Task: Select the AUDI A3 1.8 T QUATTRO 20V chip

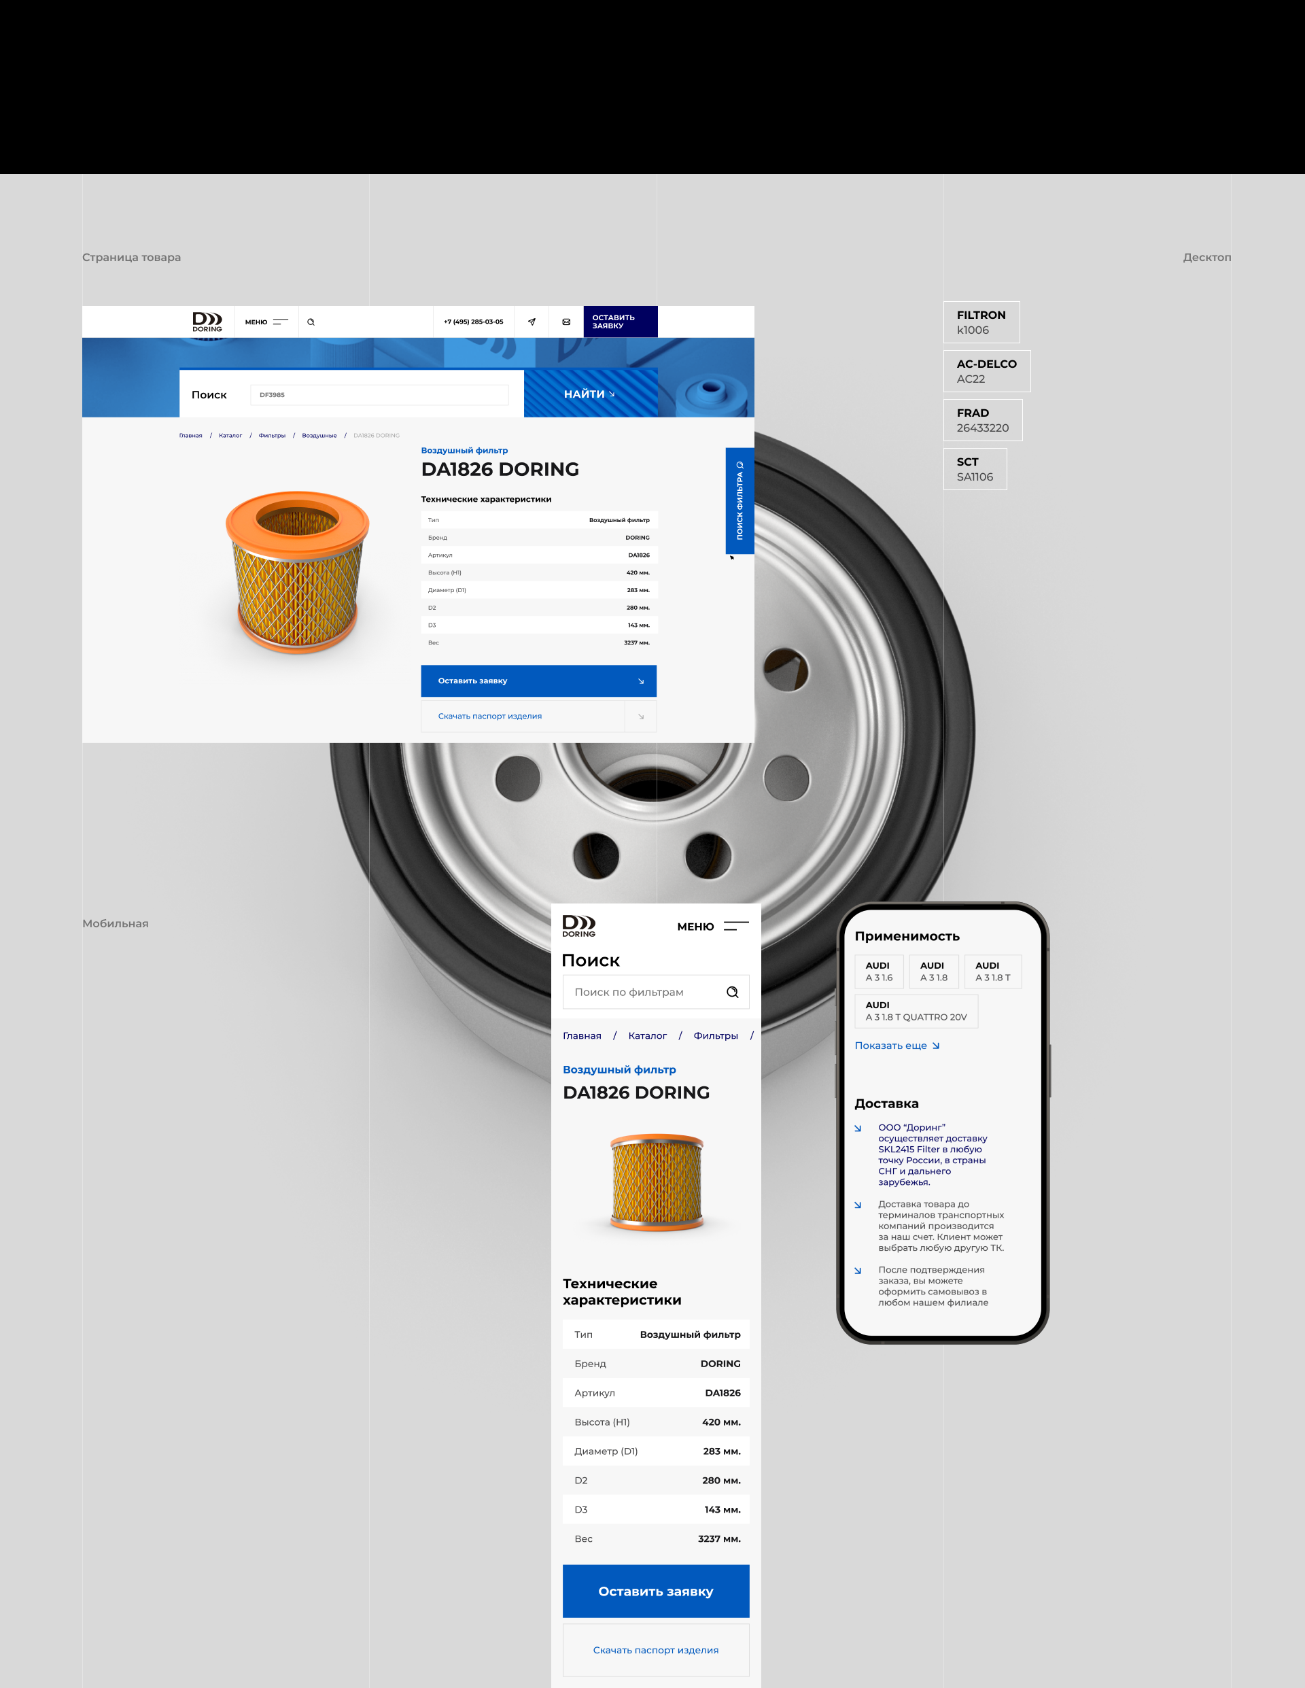Action: point(916,1011)
